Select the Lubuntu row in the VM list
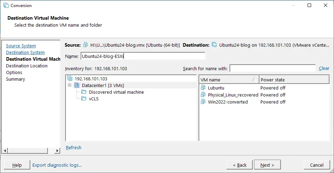This screenshot has width=334, height=173. coord(216,88)
